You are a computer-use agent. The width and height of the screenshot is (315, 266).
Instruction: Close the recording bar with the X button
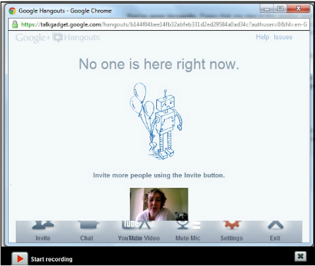tap(301, 256)
